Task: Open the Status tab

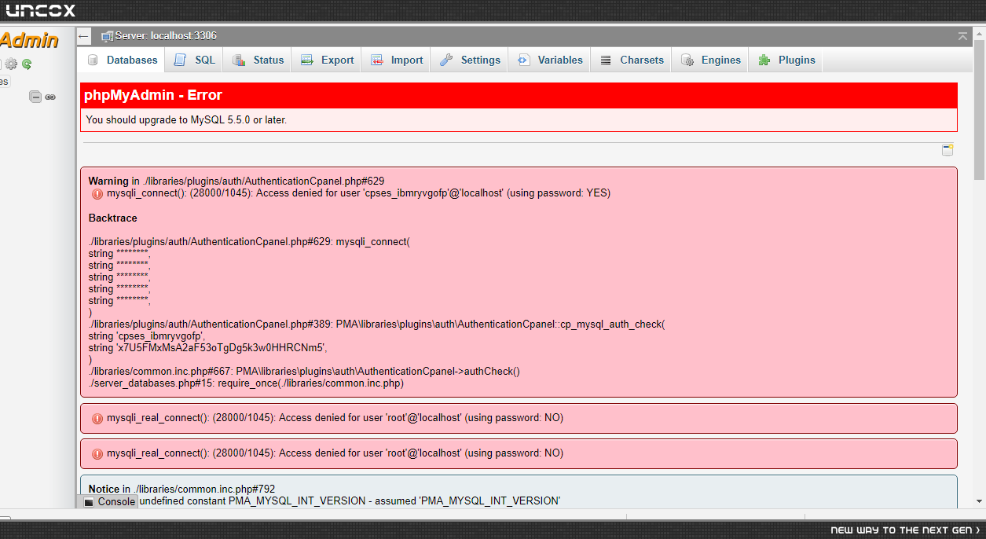Action: click(x=258, y=60)
